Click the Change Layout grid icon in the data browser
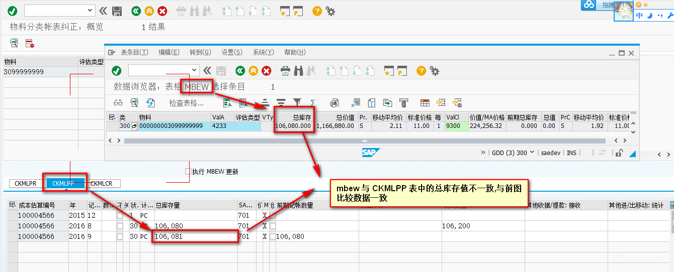Viewport: 674px width, 272px height. tap(425, 103)
